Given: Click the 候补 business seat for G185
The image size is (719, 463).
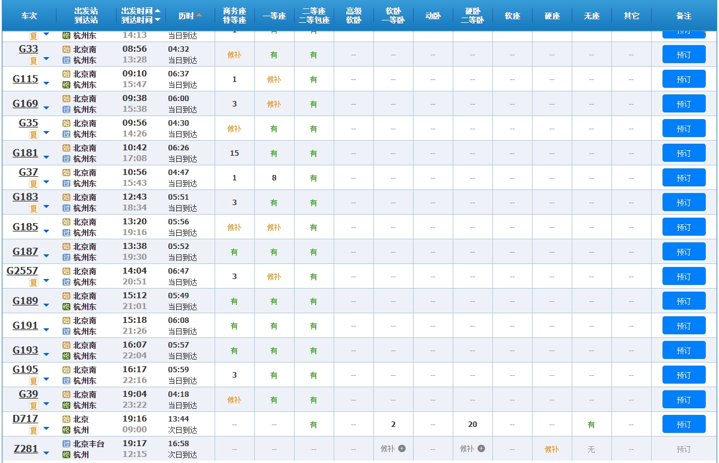Looking at the screenshot, I should point(234,227).
